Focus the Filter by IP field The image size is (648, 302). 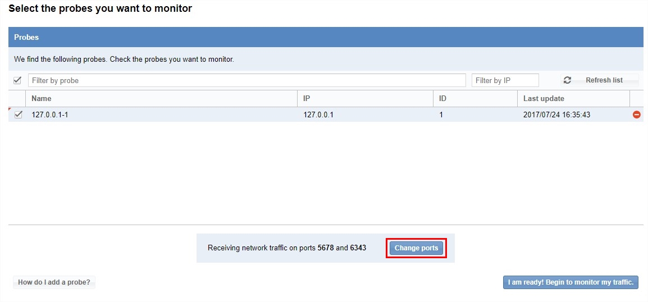click(x=505, y=80)
